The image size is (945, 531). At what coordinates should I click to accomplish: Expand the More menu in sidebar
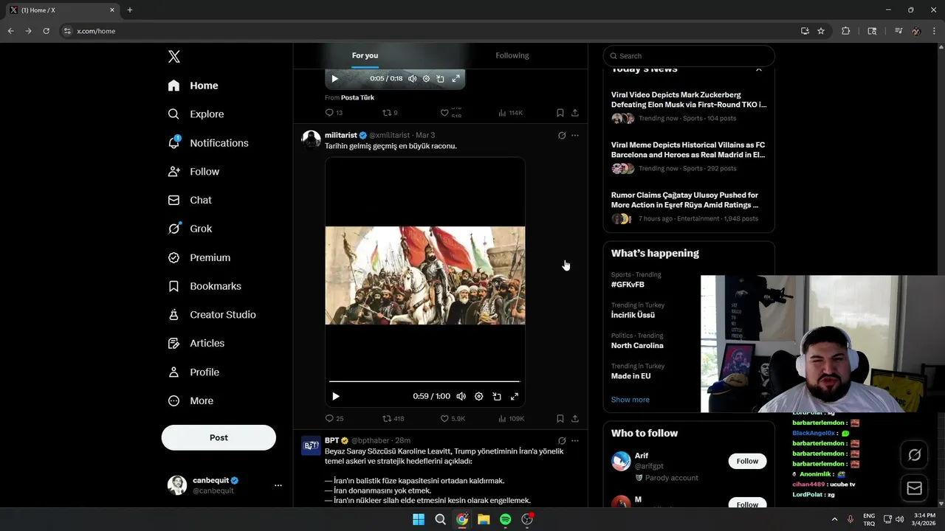(x=190, y=401)
